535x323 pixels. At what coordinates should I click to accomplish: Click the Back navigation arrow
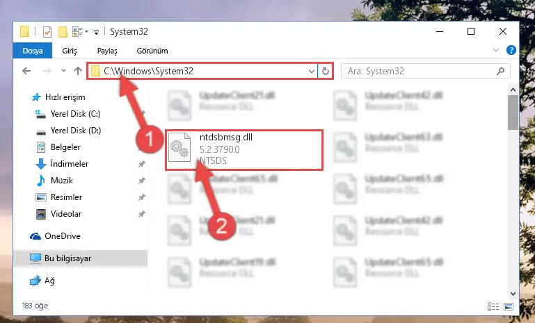26,71
